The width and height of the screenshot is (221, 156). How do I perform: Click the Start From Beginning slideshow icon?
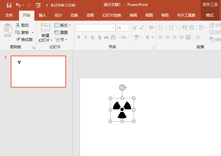point(38,5)
